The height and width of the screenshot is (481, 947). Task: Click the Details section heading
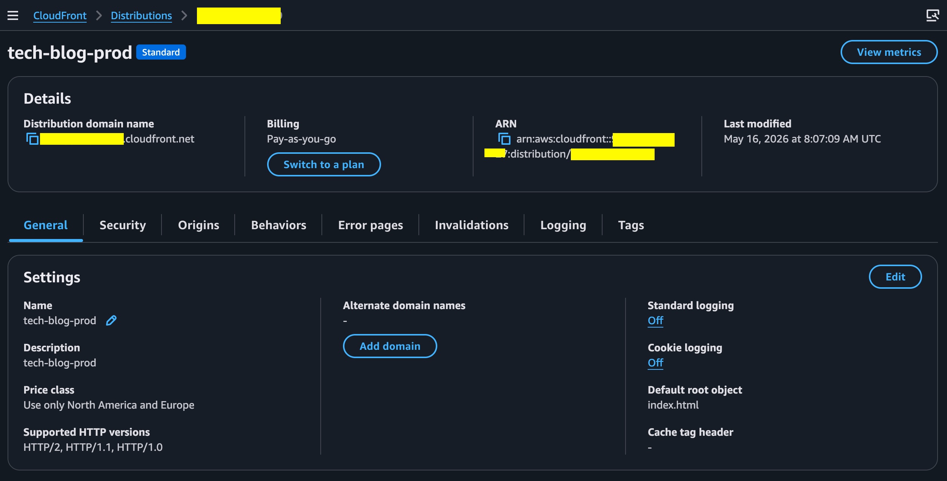pyautogui.click(x=47, y=98)
